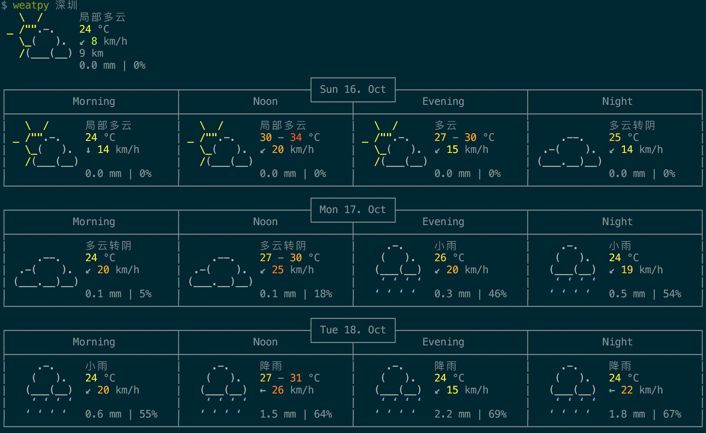Image resolution: width=706 pixels, height=433 pixels.
Task: Click Monday morning overcast cloud icon
Action: pyautogui.click(x=46, y=270)
